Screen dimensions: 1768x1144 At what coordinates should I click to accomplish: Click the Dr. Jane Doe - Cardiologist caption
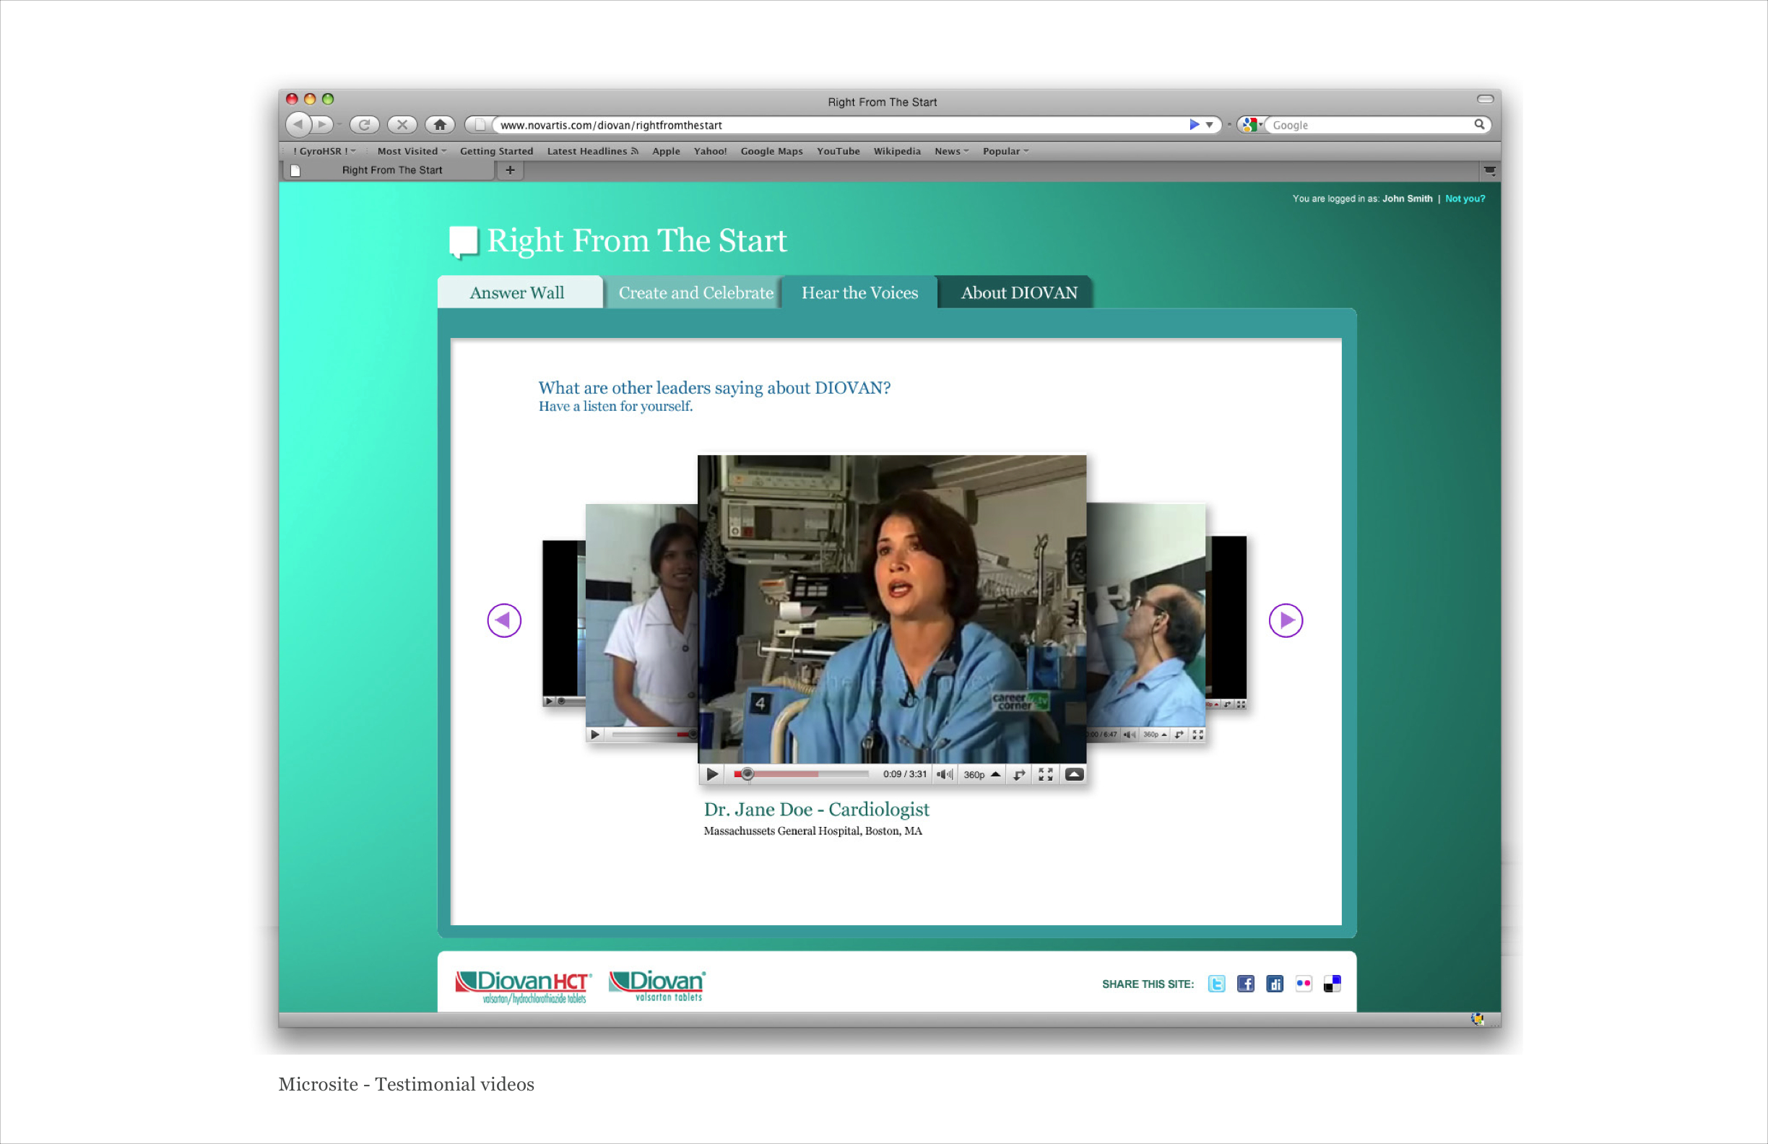point(816,809)
